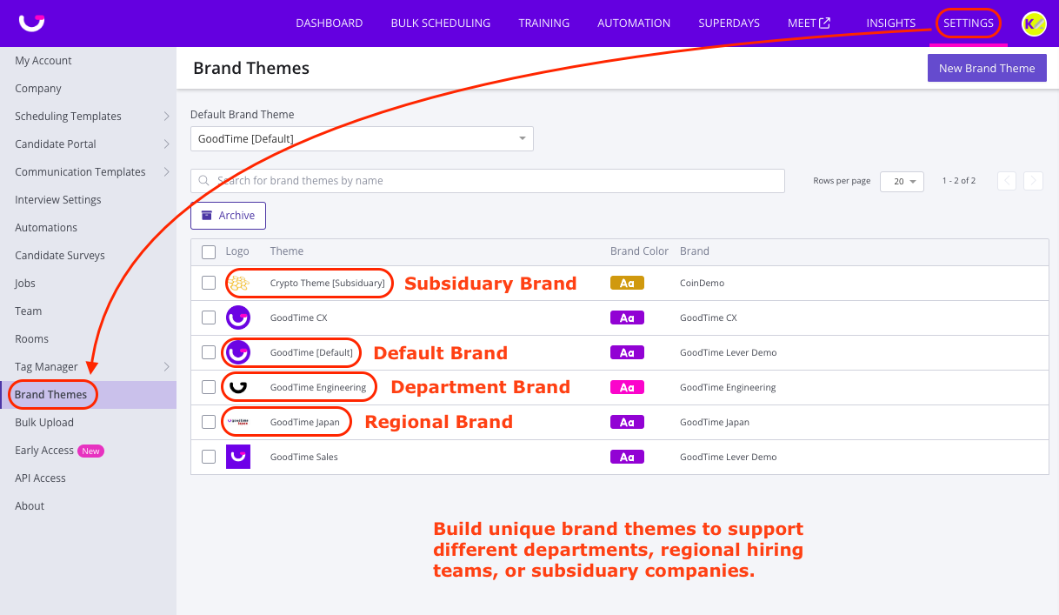Click the GoodTime Sales square logo

[x=238, y=457]
